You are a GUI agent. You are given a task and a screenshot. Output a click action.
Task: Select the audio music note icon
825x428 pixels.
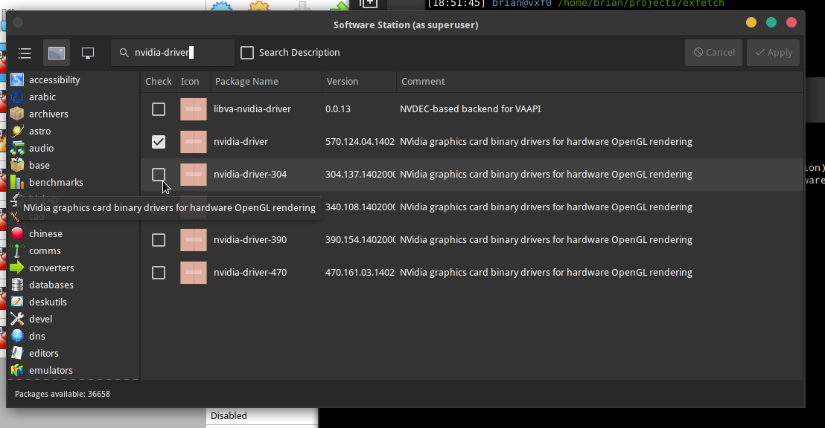(17, 148)
